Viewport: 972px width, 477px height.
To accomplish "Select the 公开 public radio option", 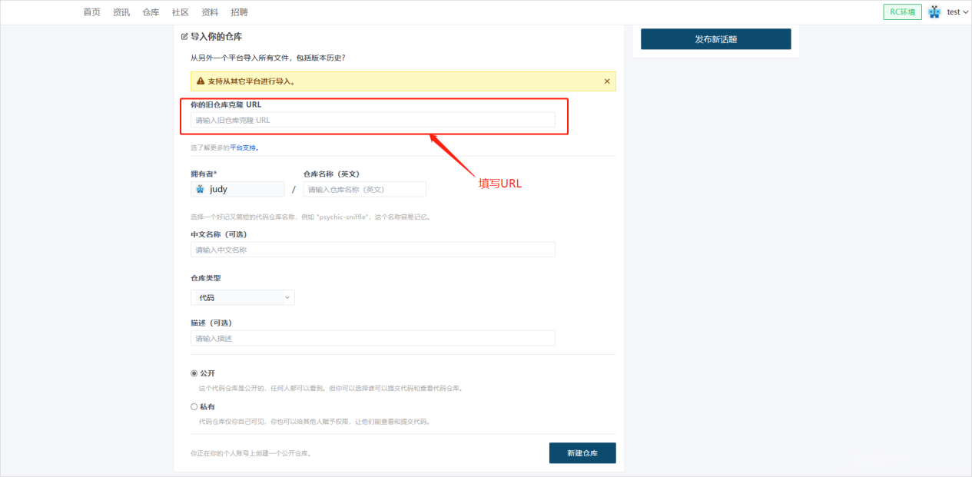I will [x=194, y=373].
